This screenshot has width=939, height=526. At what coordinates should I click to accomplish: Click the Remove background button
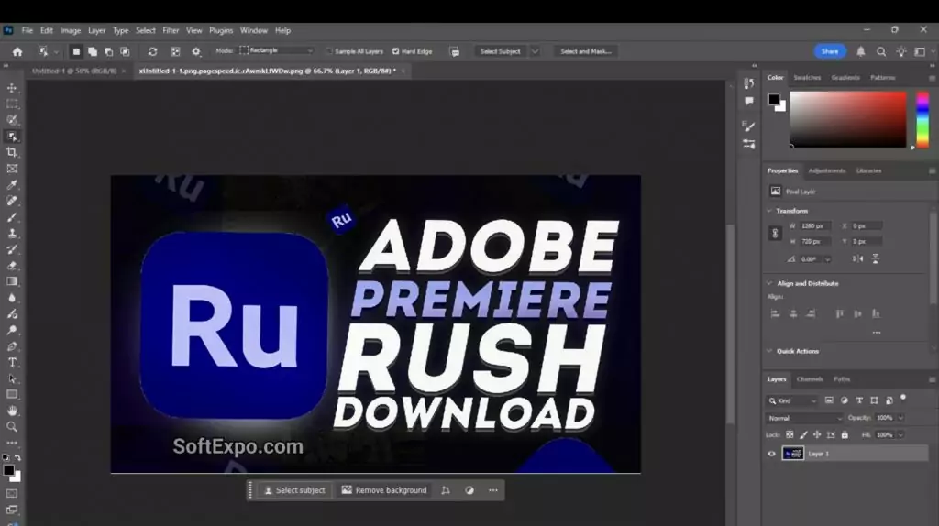point(384,490)
